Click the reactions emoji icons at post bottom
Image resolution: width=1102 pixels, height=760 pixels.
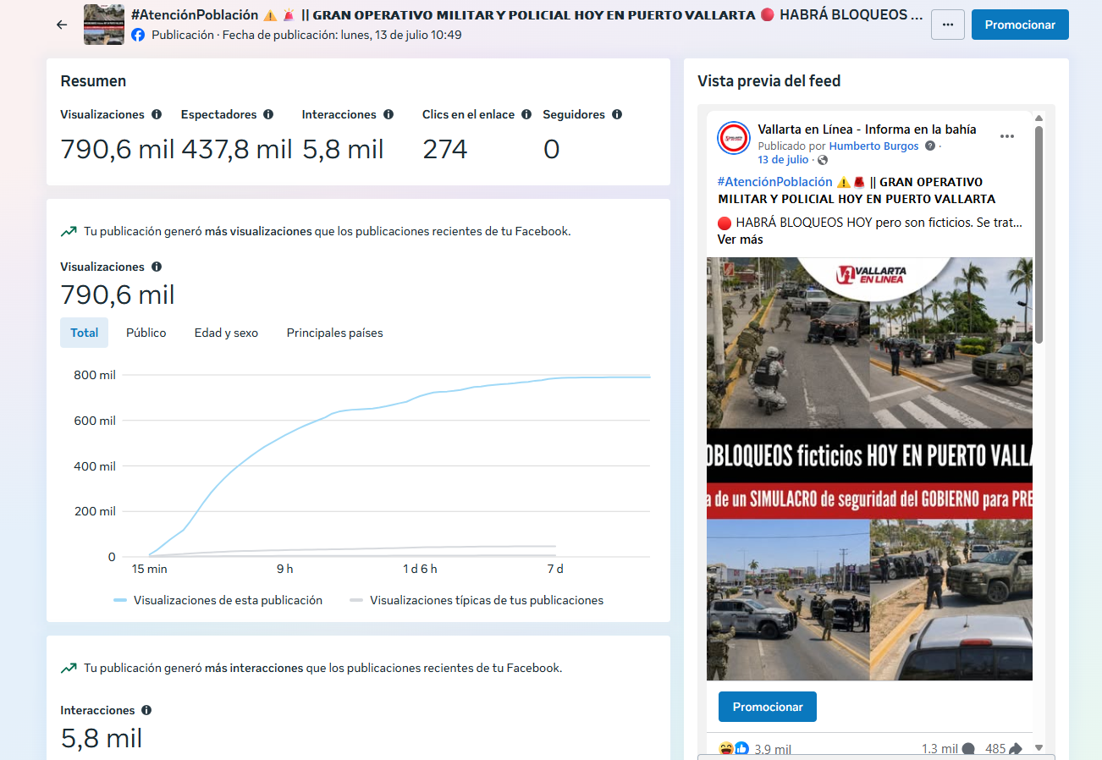734,748
